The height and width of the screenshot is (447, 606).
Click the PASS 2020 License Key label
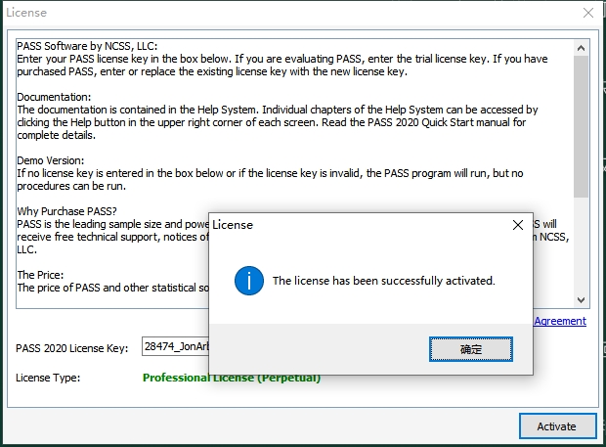point(71,347)
